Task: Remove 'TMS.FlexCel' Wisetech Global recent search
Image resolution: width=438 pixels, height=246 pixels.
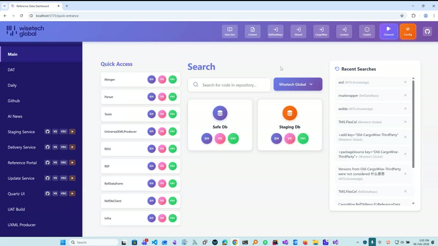Action: [x=405, y=122]
